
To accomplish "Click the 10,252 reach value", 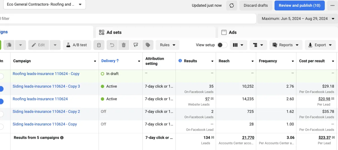I will [248, 86].
